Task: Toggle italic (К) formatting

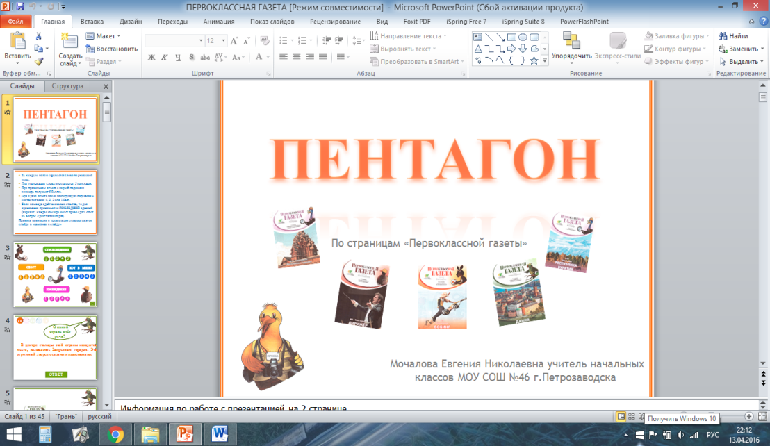Action: pyautogui.click(x=165, y=58)
